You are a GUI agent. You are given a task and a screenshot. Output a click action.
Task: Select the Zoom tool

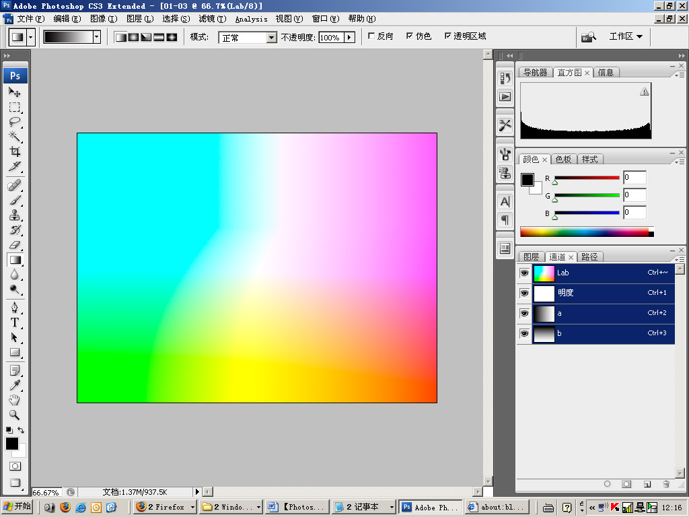coord(15,415)
